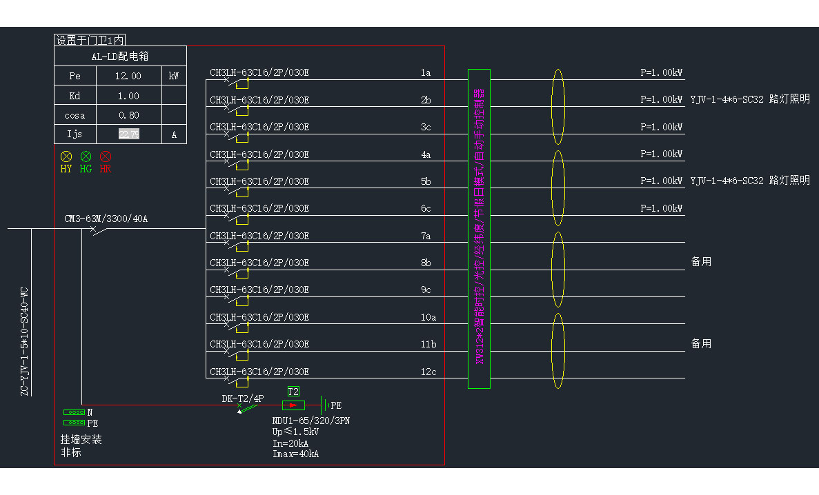The width and height of the screenshot is (819, 495).
Task: Select the P=1.00kW label on circuit 3c
Action: pyautogui.click(x=661, y=127)
